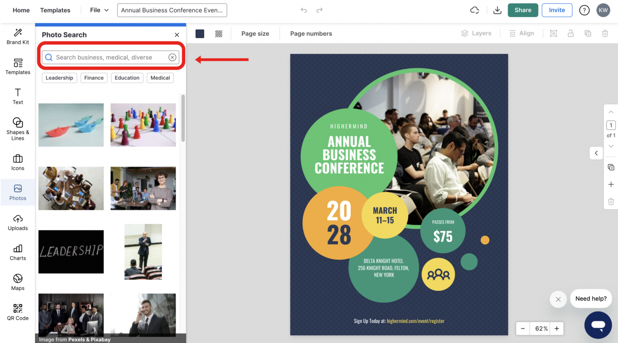618x343 pixels.
Task: Open the Brand Kit panel
Action: tap(18, 36)
